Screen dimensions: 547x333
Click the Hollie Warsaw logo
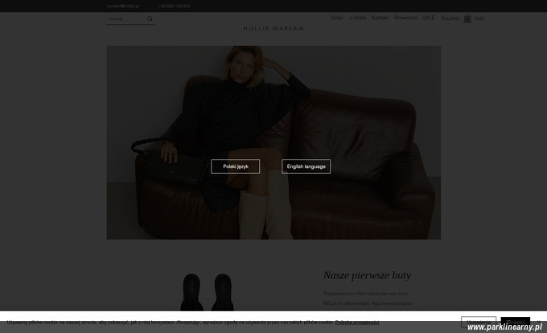point(273,29)
